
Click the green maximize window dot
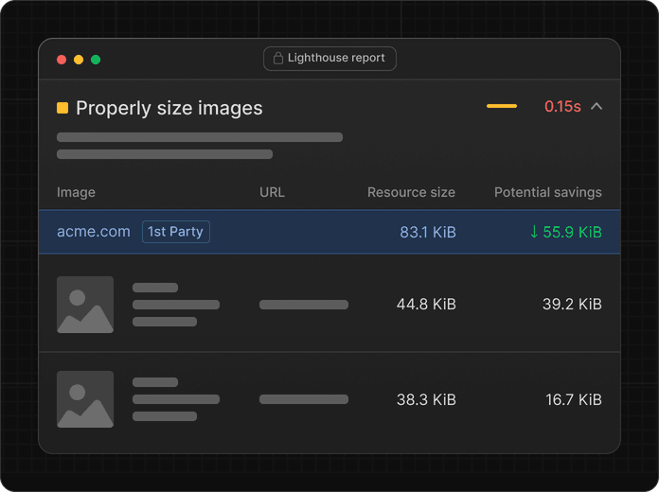pos(96,60)
